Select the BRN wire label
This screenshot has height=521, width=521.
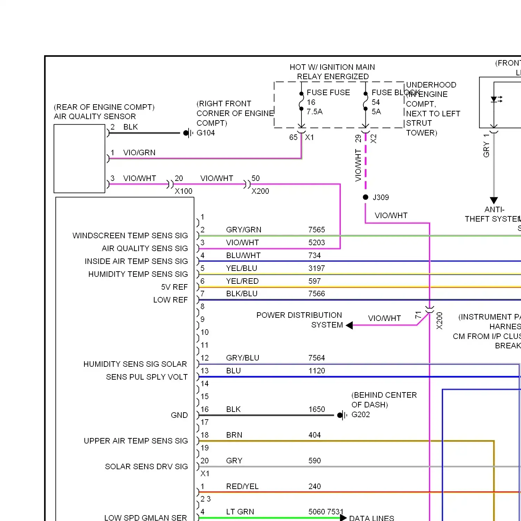pyautogui.click(x=234, y=435)
